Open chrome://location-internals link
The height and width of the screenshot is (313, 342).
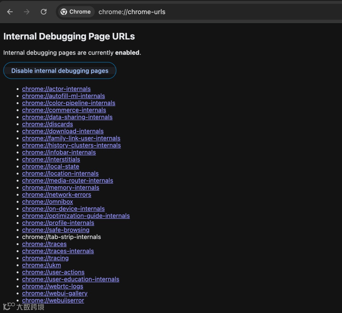[x=60, y=173]
